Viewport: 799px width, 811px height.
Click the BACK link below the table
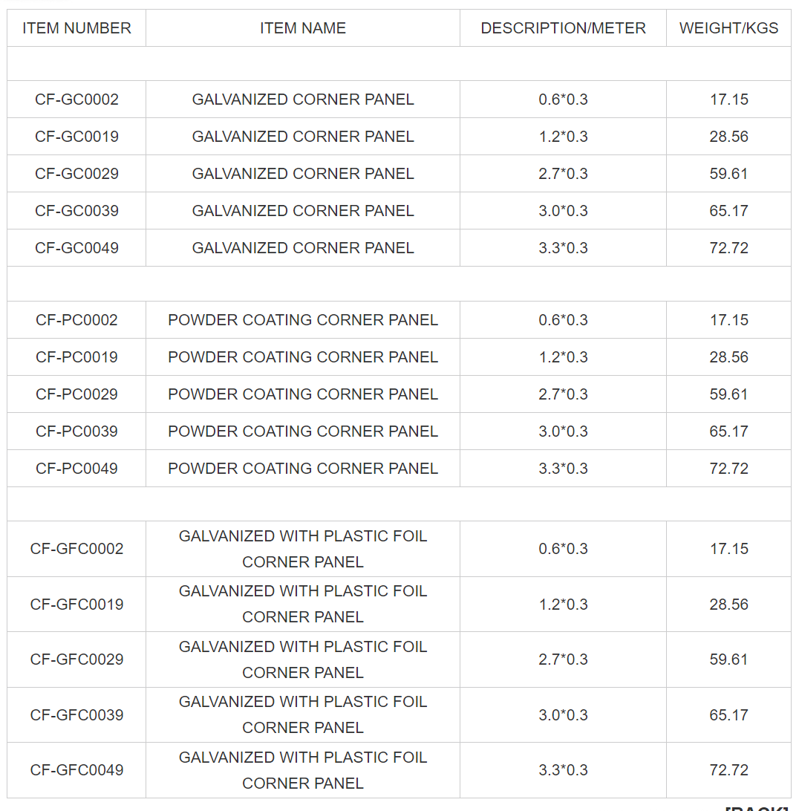pos(756,807)
